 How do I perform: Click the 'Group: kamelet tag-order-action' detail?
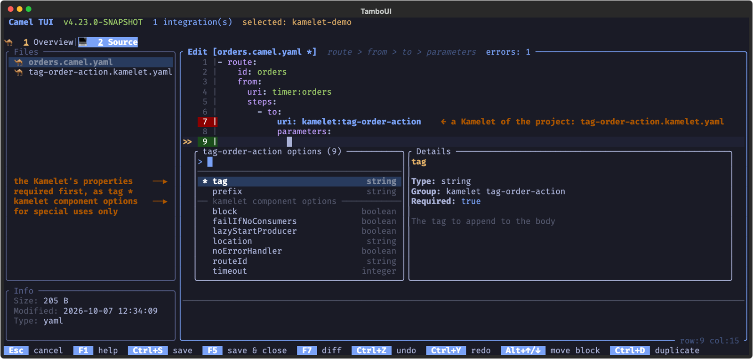tap(488, 191)
